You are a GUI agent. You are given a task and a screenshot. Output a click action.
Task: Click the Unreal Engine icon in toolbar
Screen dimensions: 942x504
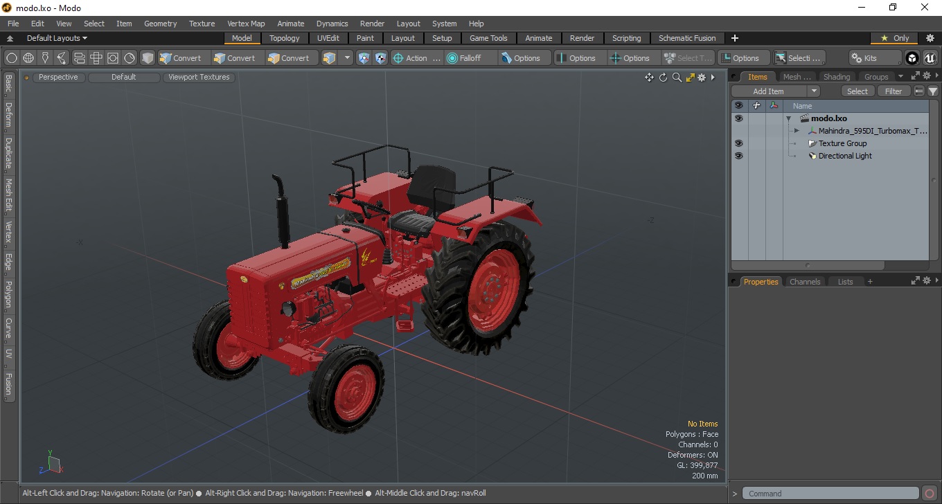tap(930, 58)
